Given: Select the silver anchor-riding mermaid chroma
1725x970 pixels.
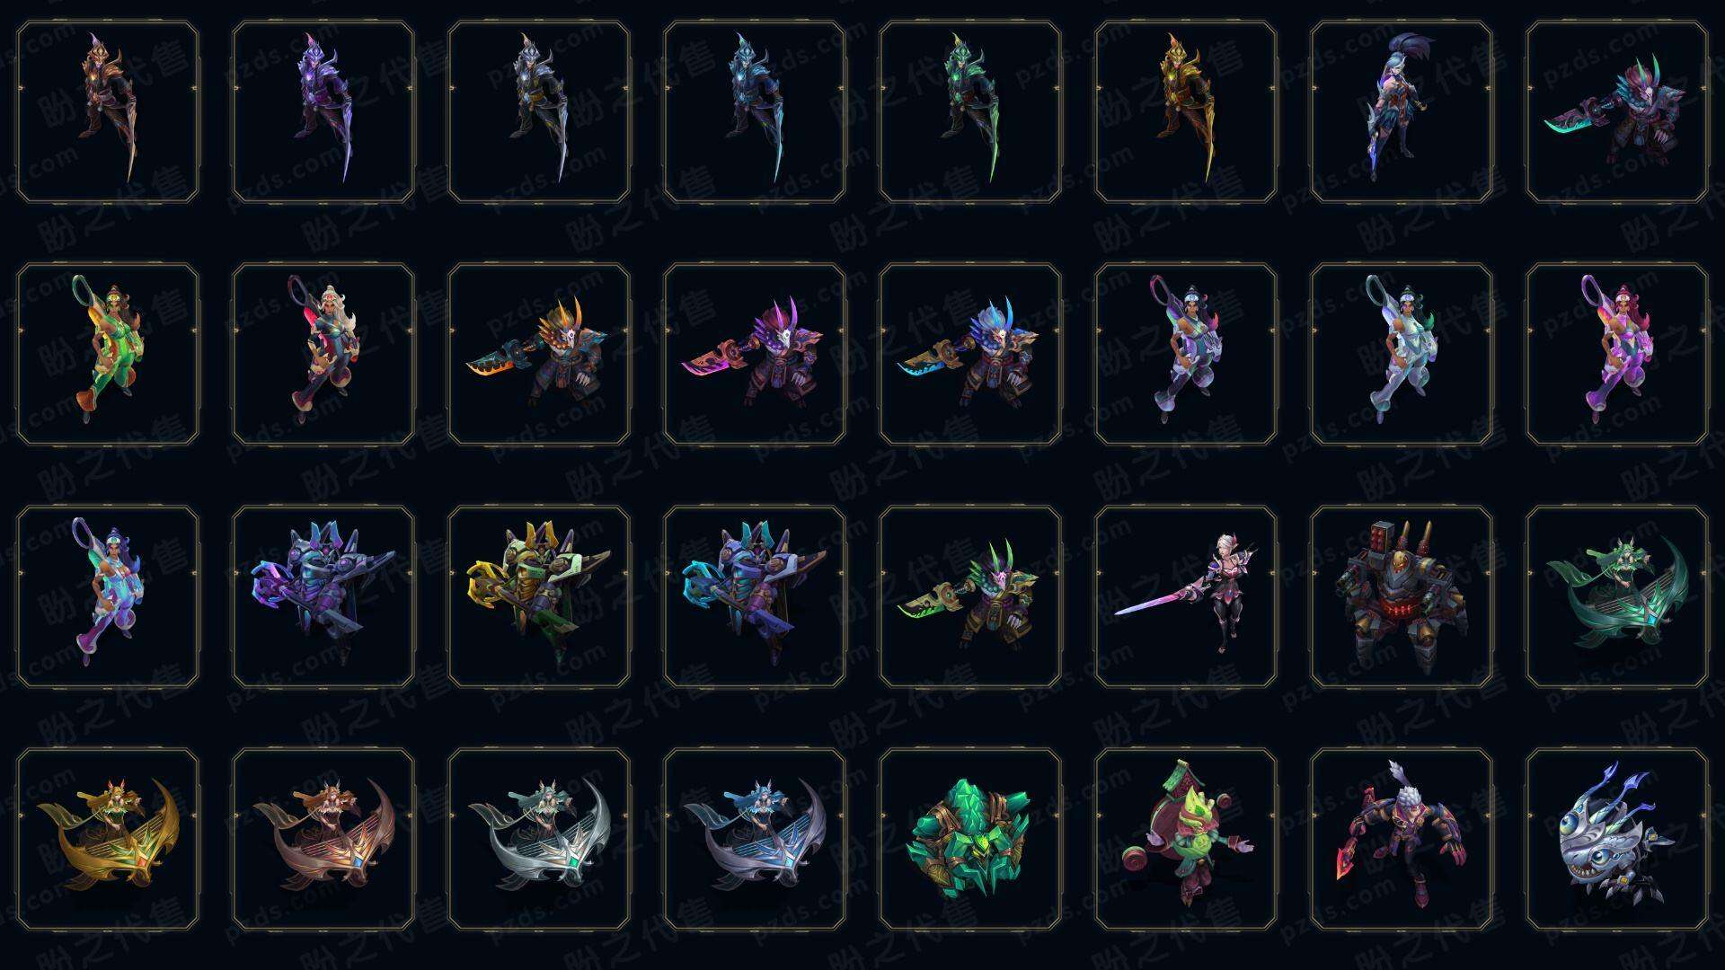Looking at the screenshot, I should 539,839.
